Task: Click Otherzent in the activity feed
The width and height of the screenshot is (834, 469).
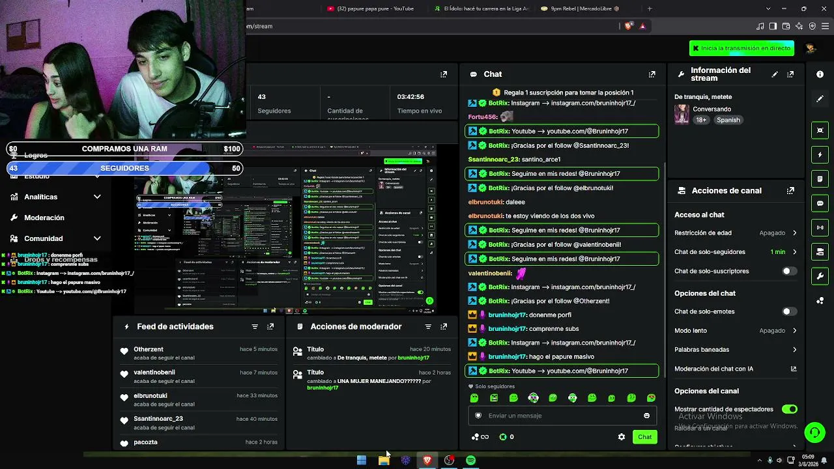Action: [x=149, y=349]
